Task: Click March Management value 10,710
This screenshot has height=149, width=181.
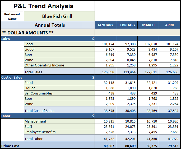Action: point(148,121)
